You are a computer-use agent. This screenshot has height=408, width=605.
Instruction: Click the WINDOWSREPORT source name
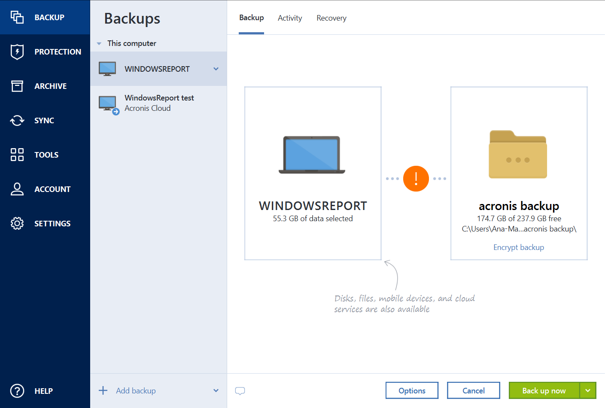(313, 206)
